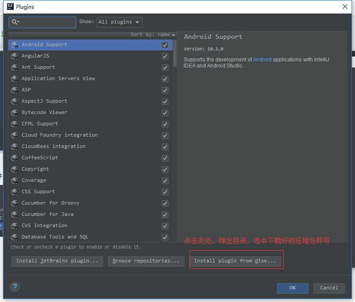
Task: Disable Cucumber for Java checkbox
Action: (x=165, y=215)
